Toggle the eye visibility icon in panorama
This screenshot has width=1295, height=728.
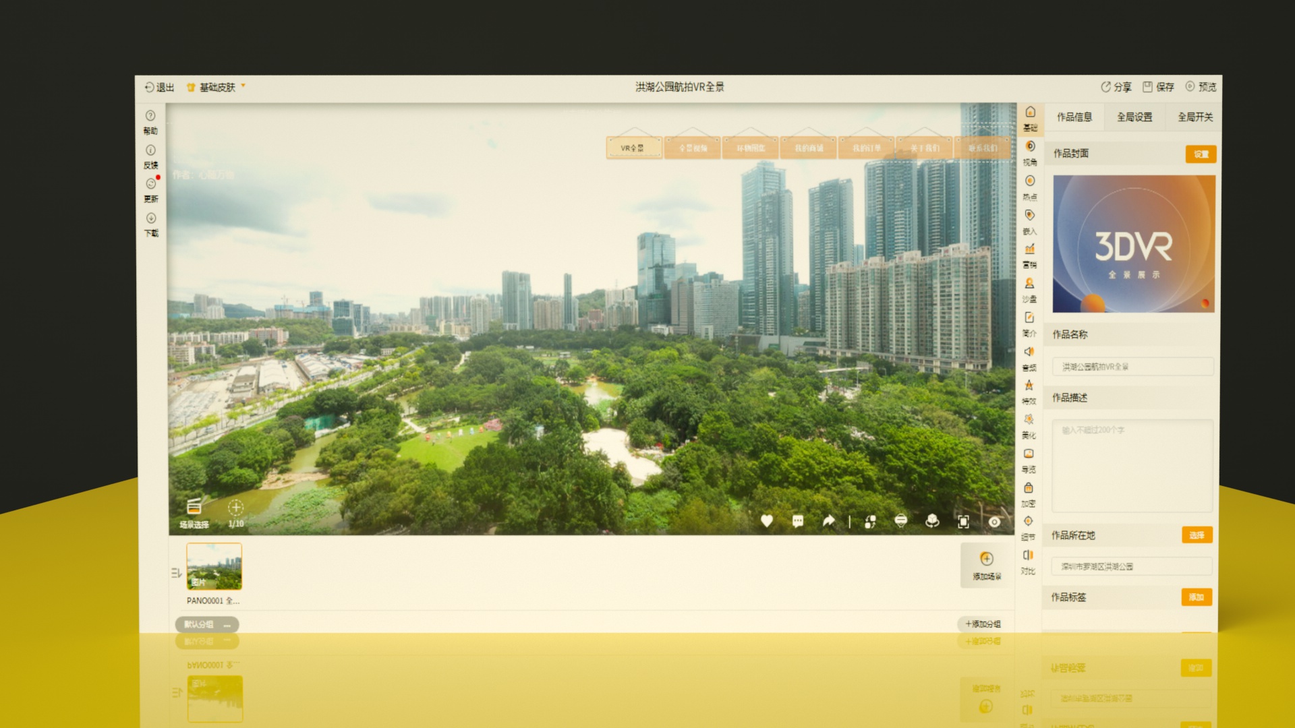pos(995,522)
